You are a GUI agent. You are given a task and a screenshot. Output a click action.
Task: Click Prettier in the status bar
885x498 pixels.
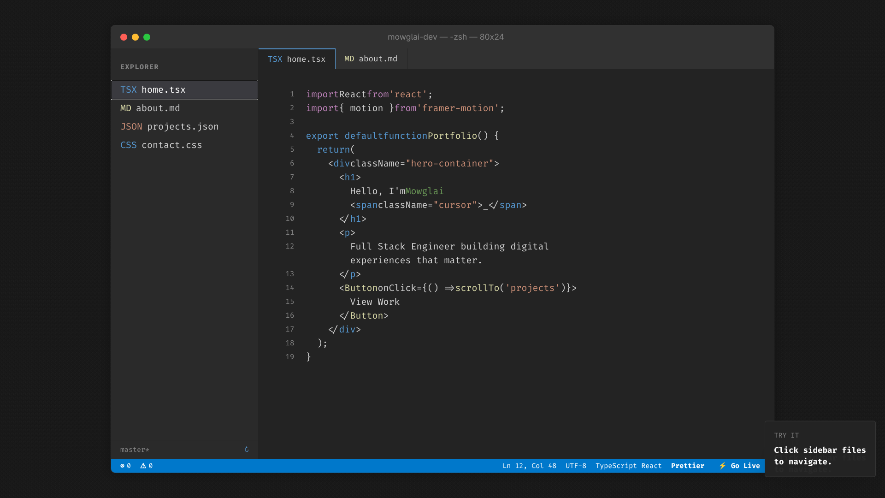[688, 466]
